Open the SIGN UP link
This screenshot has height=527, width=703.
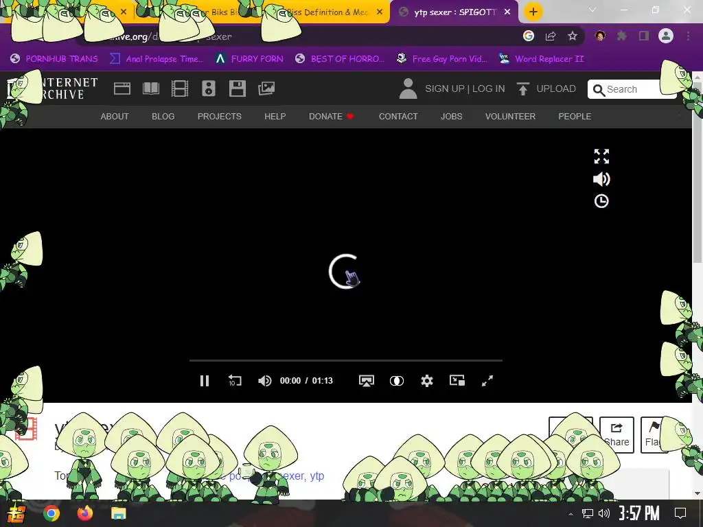(445, 89)
